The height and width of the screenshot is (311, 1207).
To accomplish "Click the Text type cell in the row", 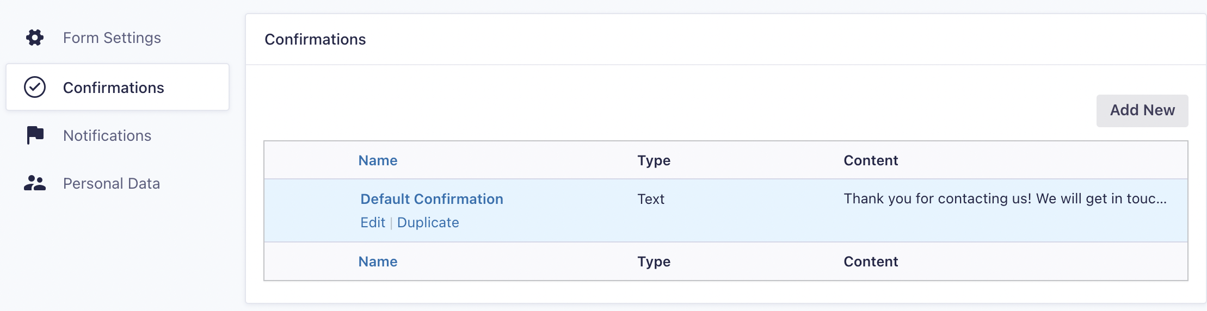I will click(651, 199).
